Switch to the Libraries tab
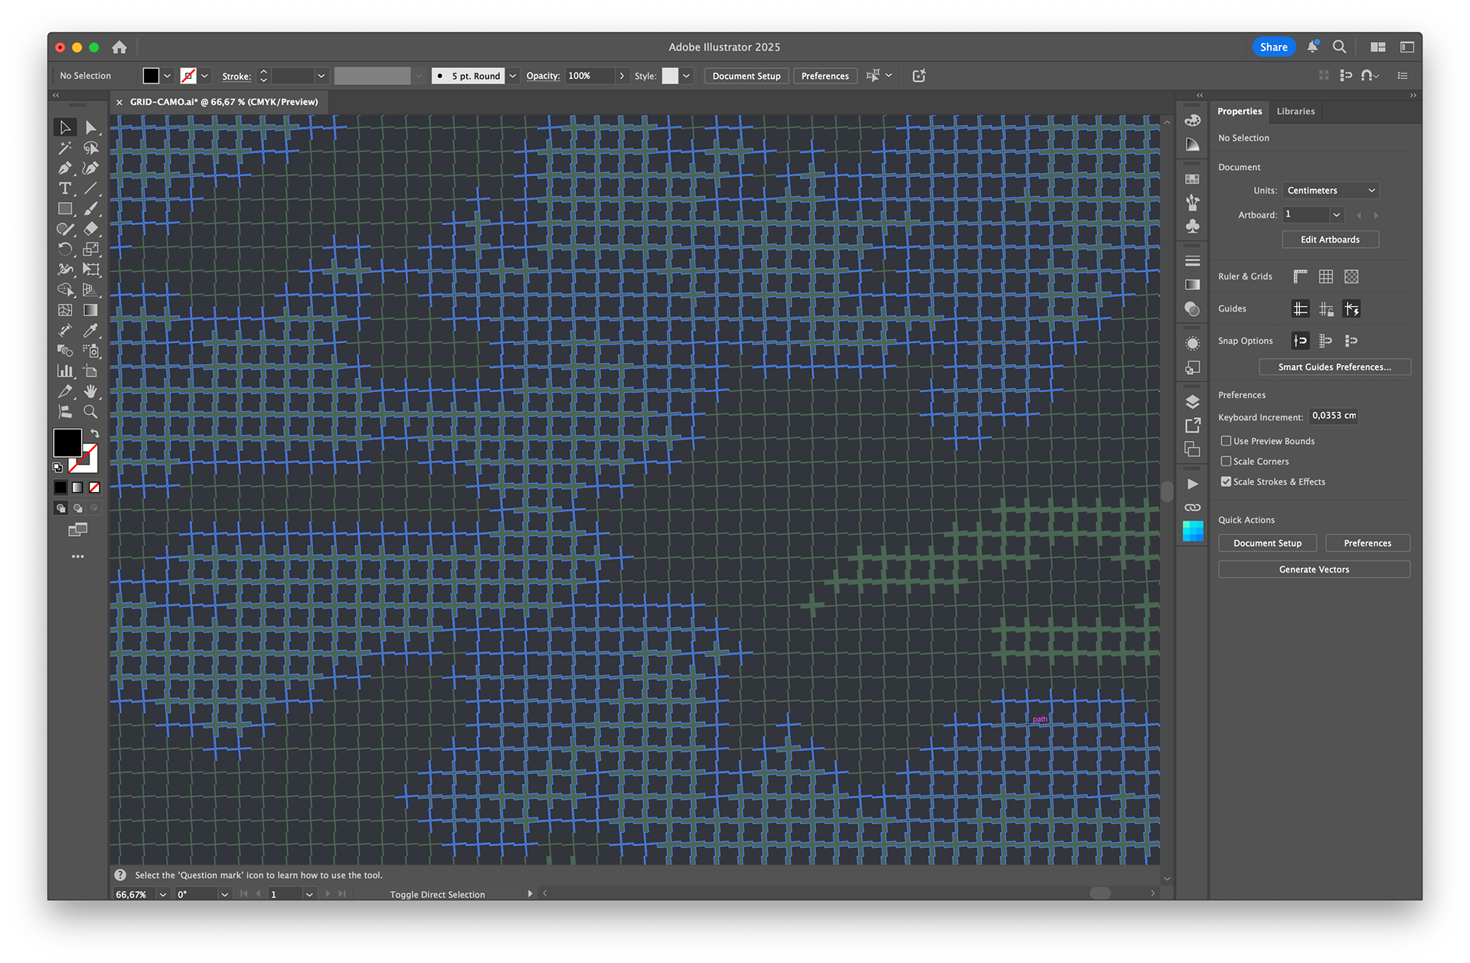This screenshot has width=1470, height=963. click(1295, 112)
